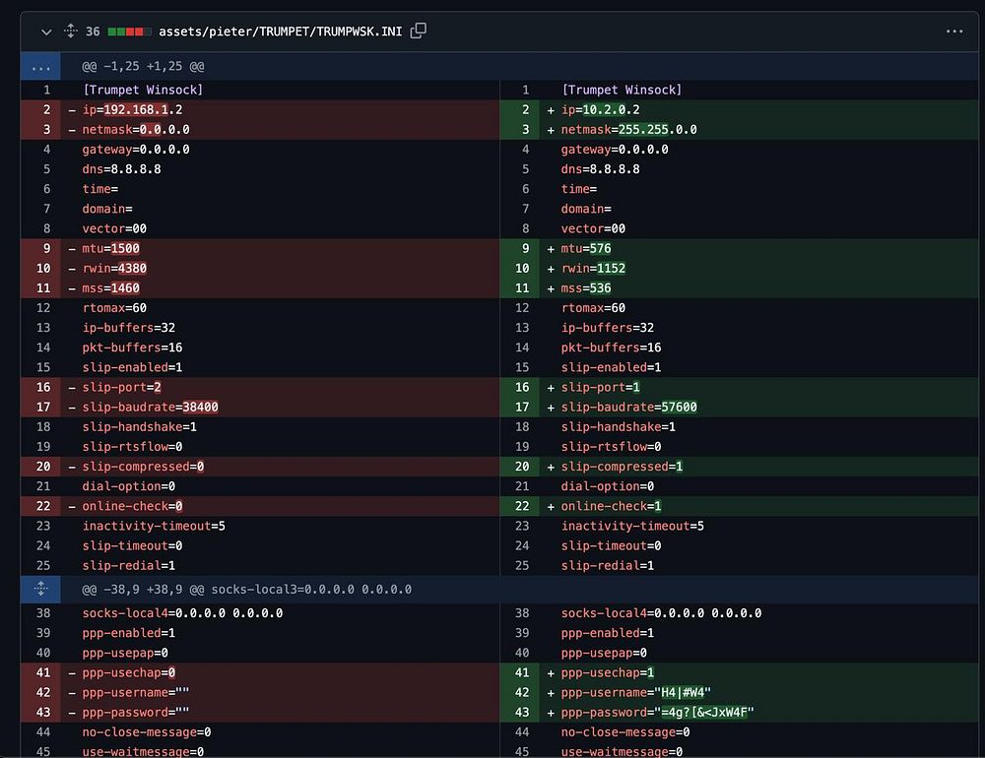Click the changed lines count 36
This screenshot has height=758, width=985.
[93, 32]
